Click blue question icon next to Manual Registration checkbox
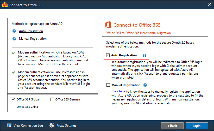This screenshot has height=131, width=214. point(145,85)
